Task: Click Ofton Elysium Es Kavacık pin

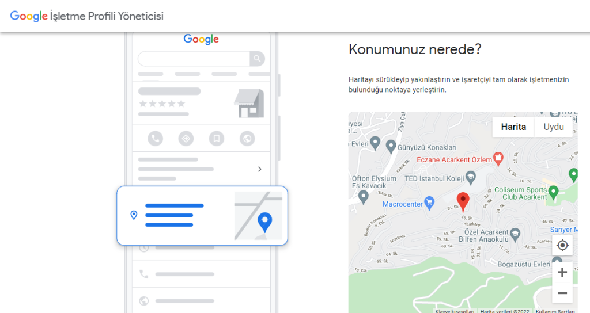Action: (363, 197)
